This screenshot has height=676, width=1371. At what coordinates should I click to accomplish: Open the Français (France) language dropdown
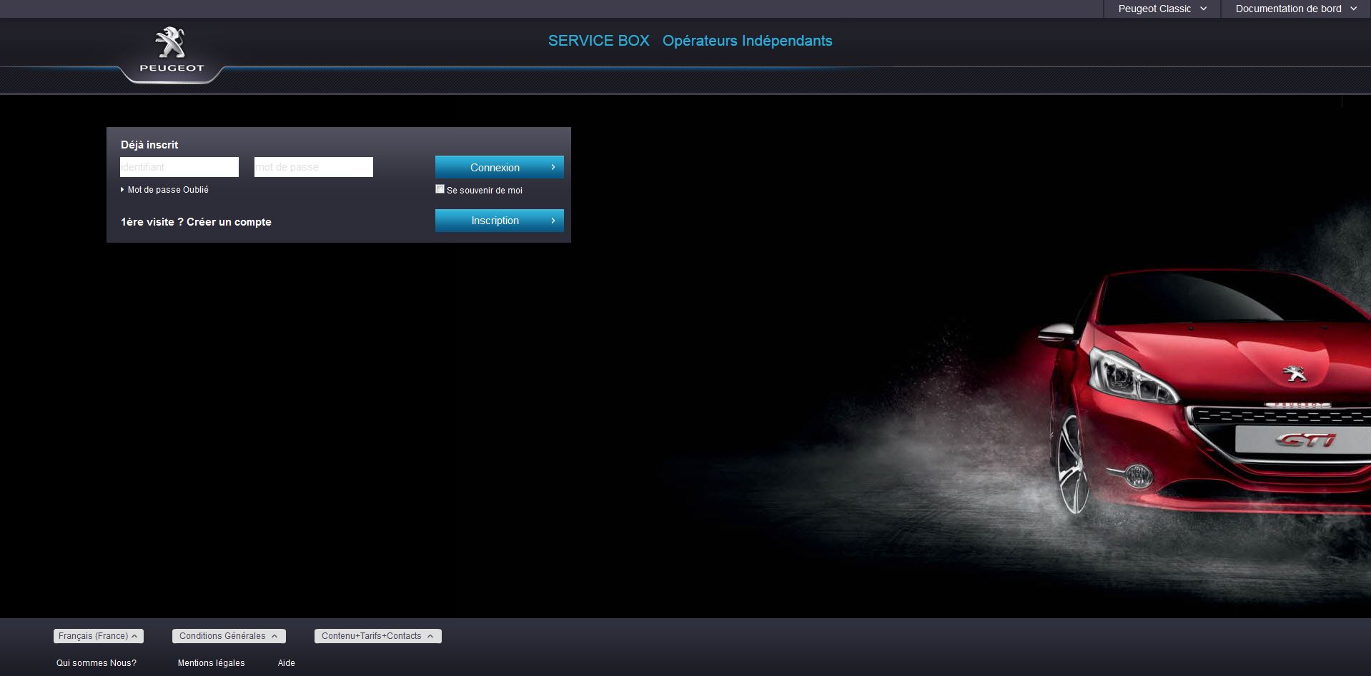pyautogui.click(x=98, y=636)
